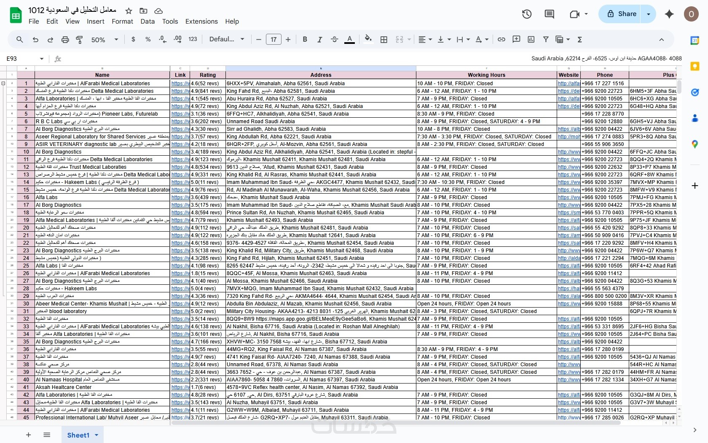This screenshot has width=708, height=443.
Task: Decrease the font size
Action: (x=258, y=39)
